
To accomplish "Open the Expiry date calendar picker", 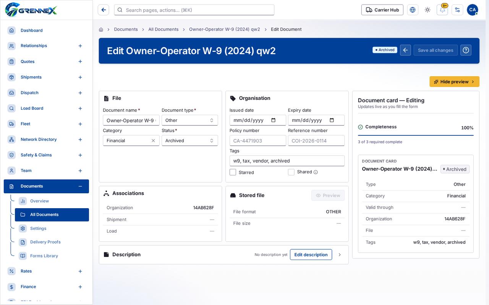I will pos(332,120).
